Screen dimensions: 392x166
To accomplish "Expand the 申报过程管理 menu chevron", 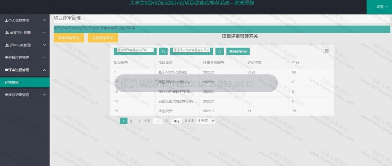I will point(44,58).
